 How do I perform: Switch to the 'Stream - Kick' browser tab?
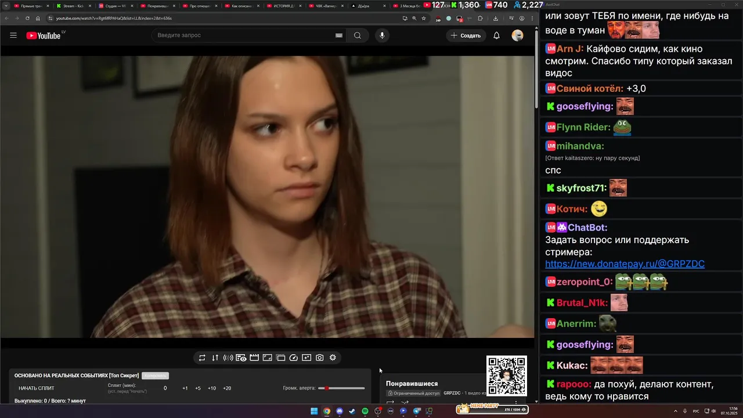[x=74, y=6]
